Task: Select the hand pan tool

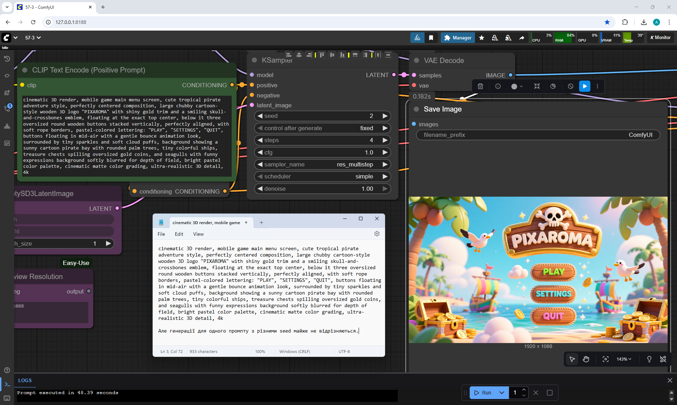Action: (x=586, y=359)
